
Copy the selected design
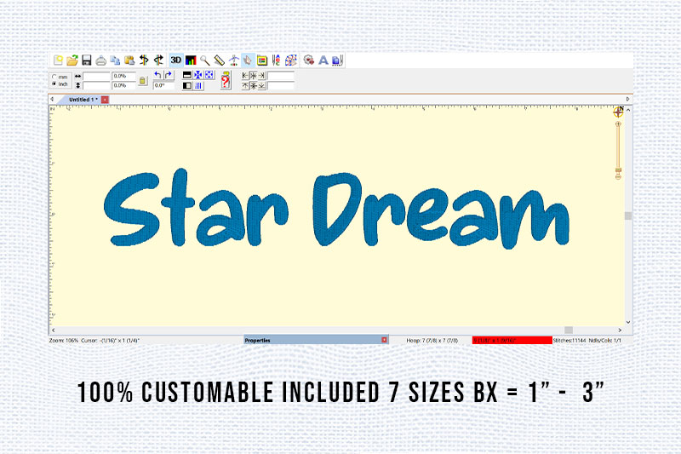tap(115, 60)
